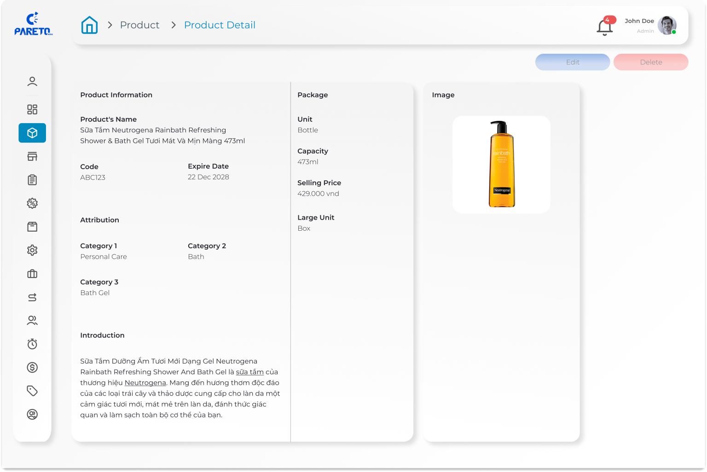Follow the Neutrogena link in introduction
The image size is (707, 472).
pos(145,382)
